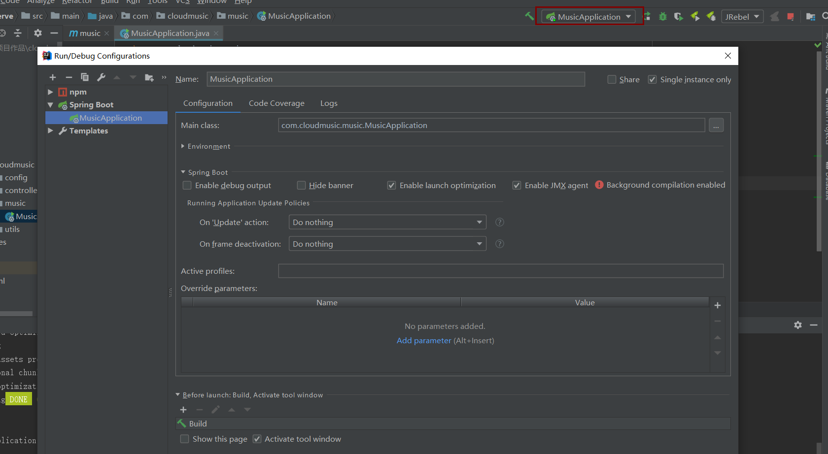Toggle Single instance only checkbox
Image resolution: width=828 pixels, height=454 pixels.
click(652, 79)
